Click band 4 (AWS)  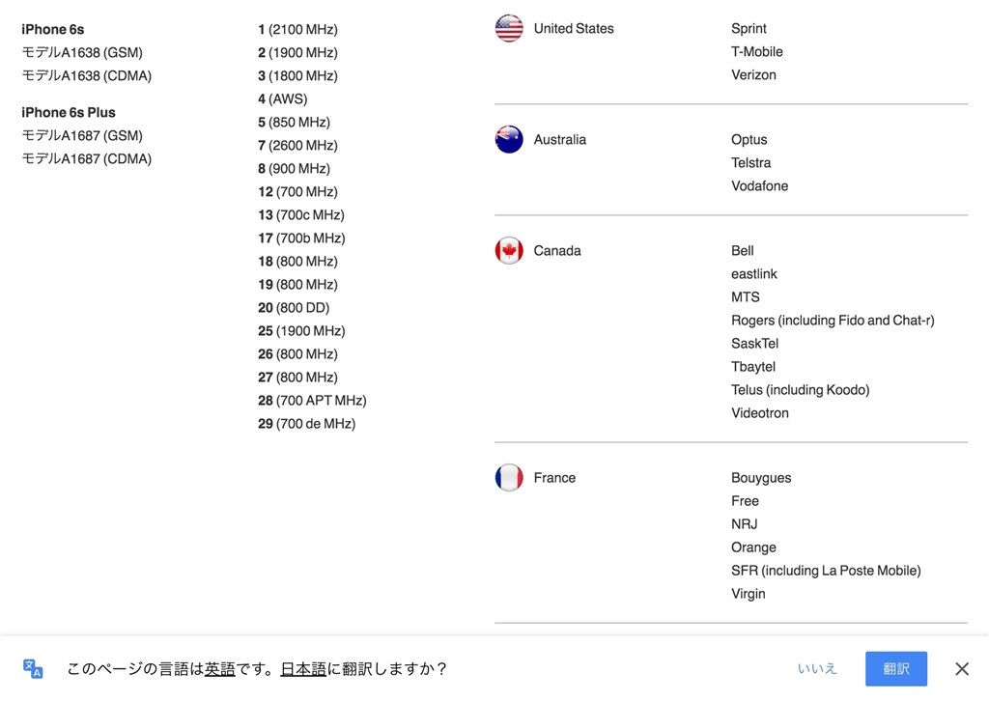tap(283, 99)
